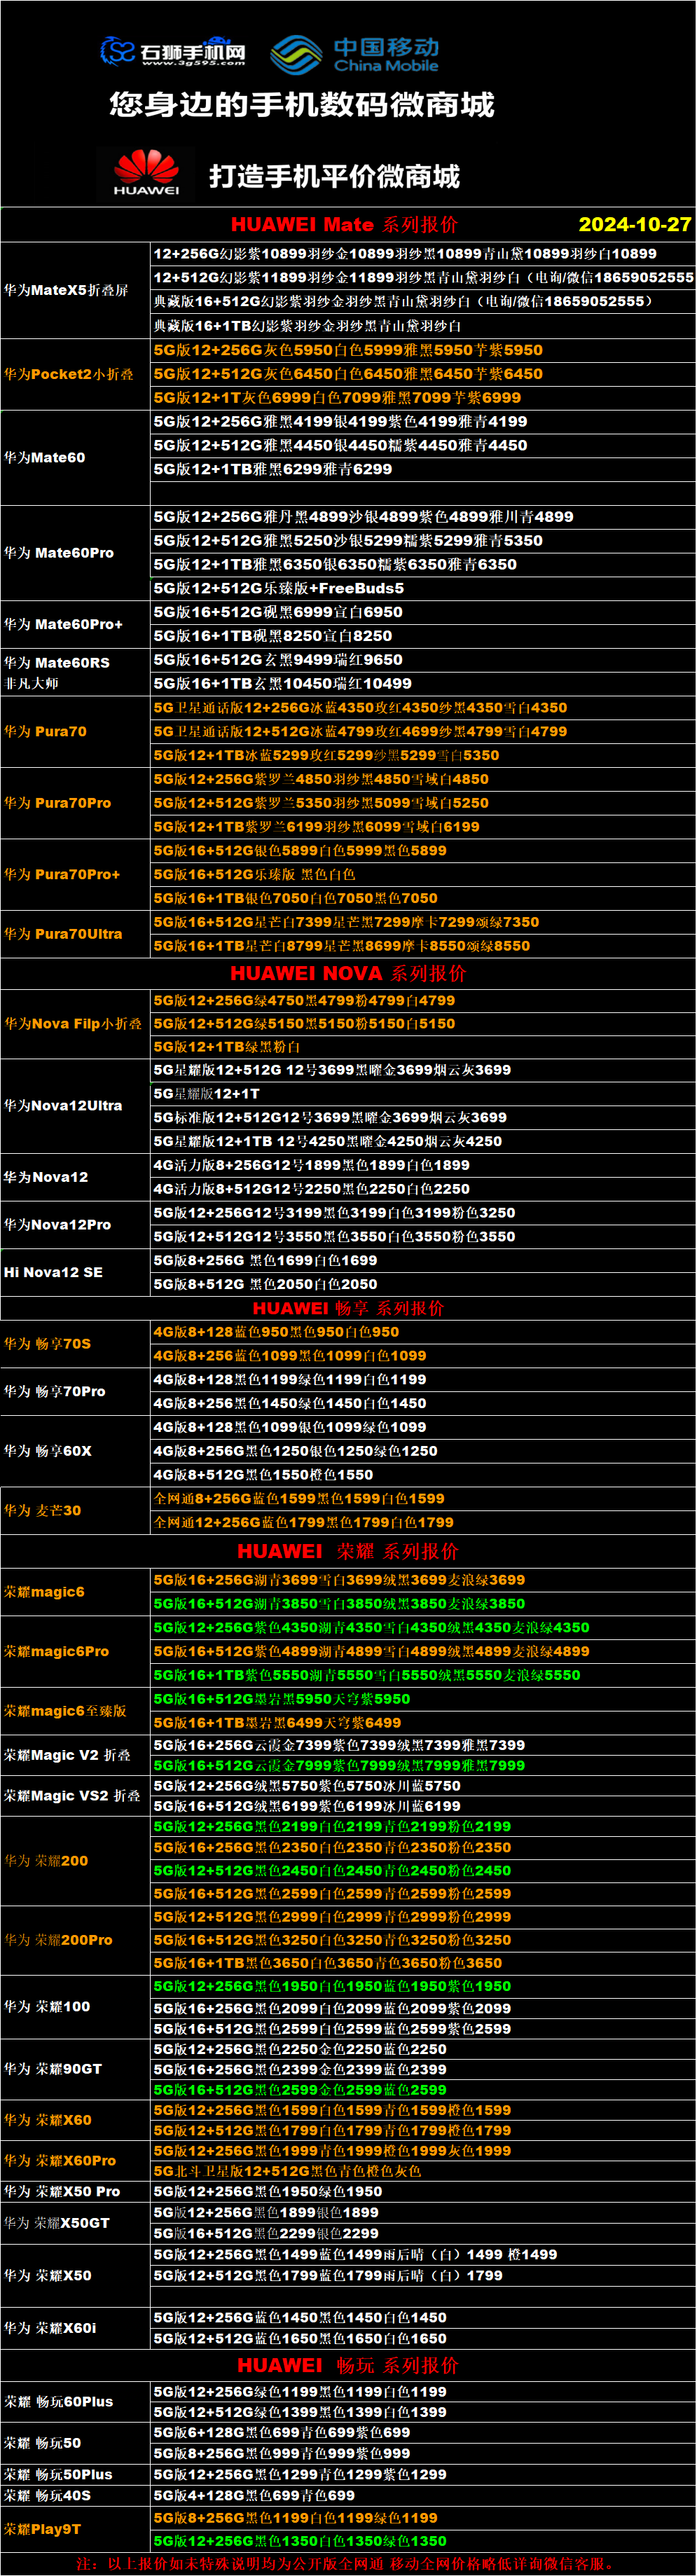
Task: Select the 华为MateX5折叠屏 model cell
Action: tap(76, 290)
